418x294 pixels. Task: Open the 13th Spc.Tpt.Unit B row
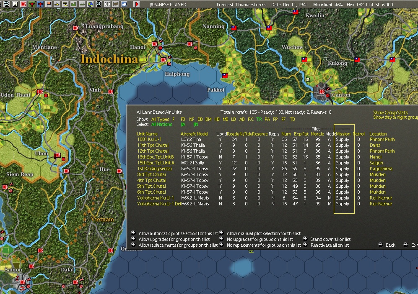[156, 157]
